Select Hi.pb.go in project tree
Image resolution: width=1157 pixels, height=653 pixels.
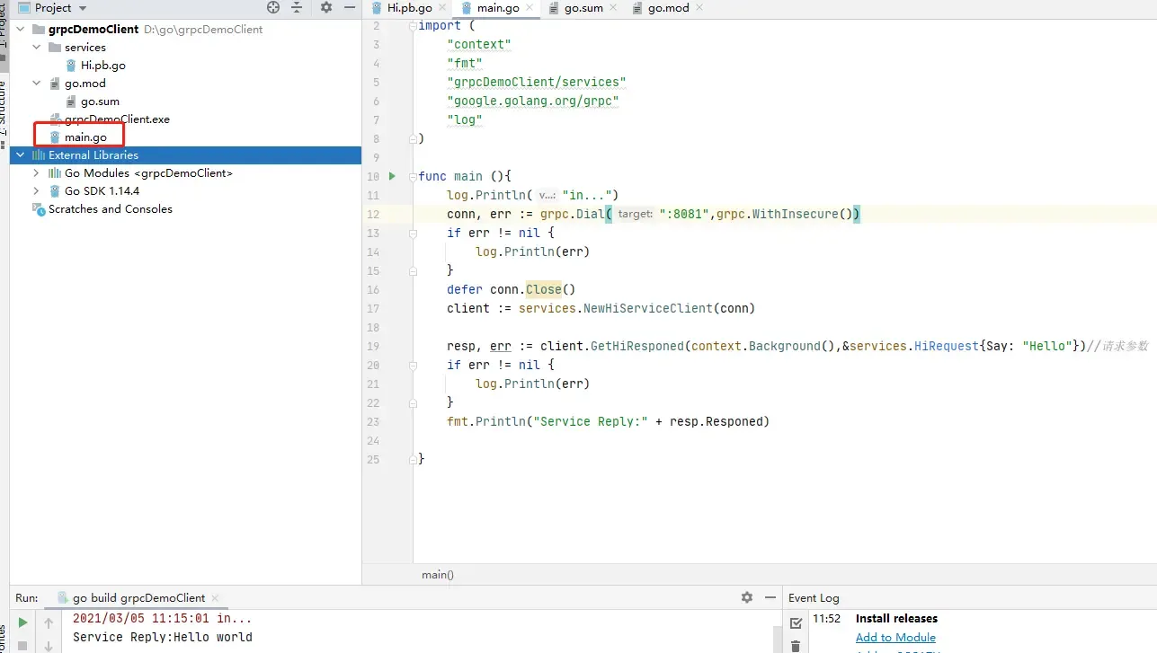pyautogui.click(x=102, y=65)
